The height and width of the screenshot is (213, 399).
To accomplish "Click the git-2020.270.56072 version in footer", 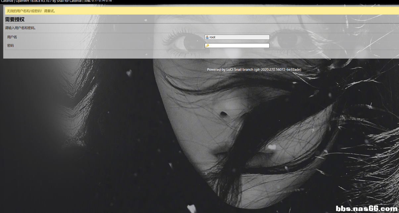I will click(277, 70).
